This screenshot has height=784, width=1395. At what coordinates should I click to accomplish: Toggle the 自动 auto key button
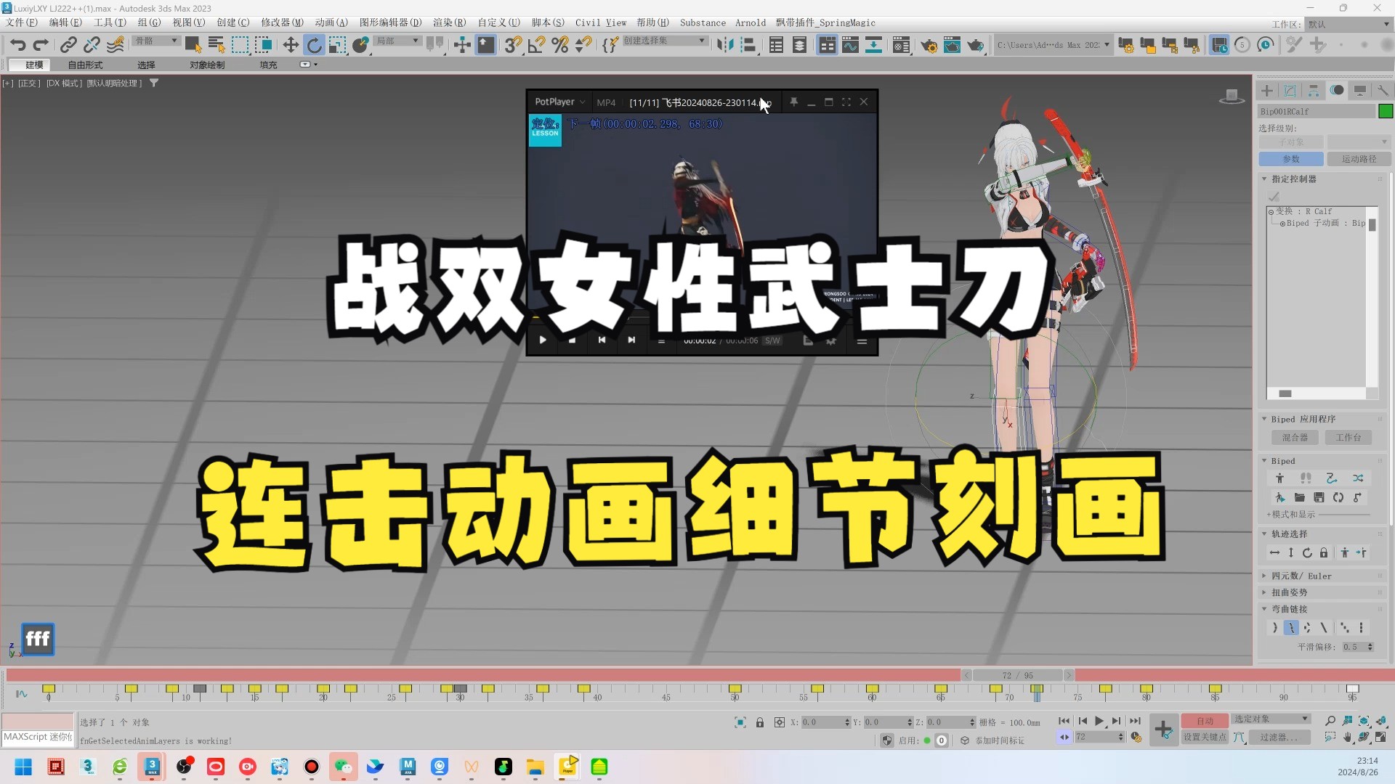1205,721
